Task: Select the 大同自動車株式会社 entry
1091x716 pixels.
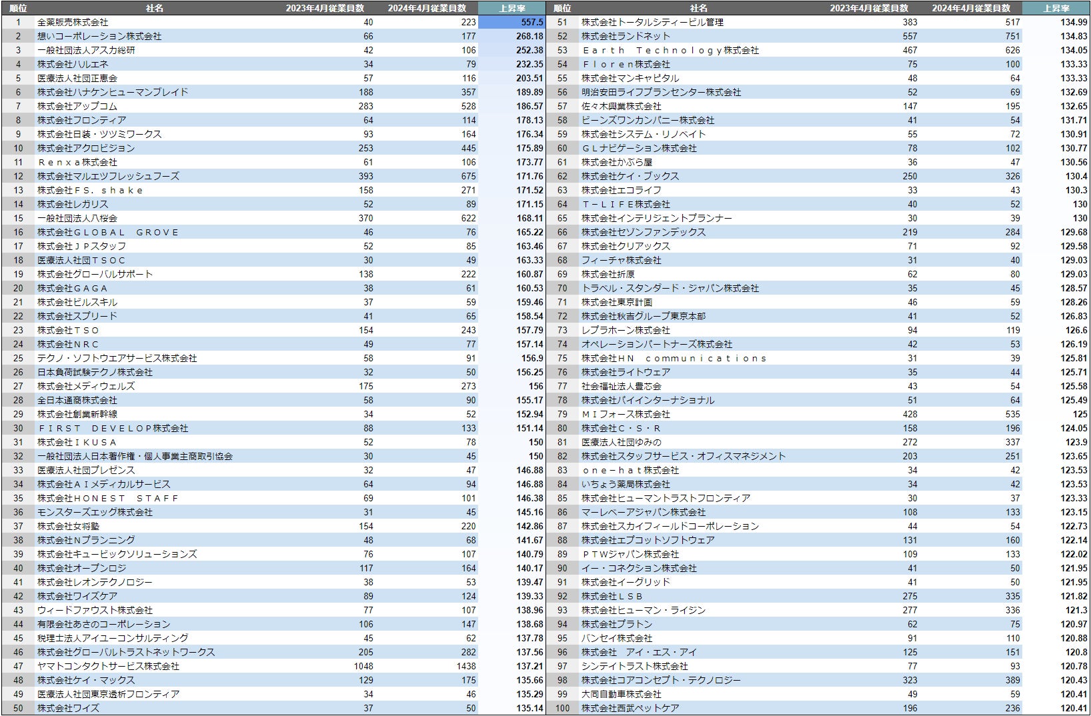Action: (622, 694)
